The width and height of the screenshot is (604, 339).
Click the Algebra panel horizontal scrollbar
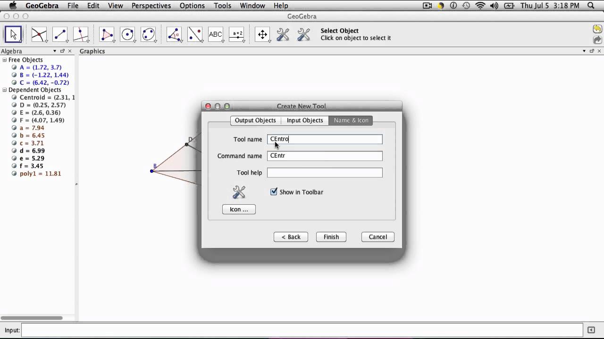tap(32, 318)
